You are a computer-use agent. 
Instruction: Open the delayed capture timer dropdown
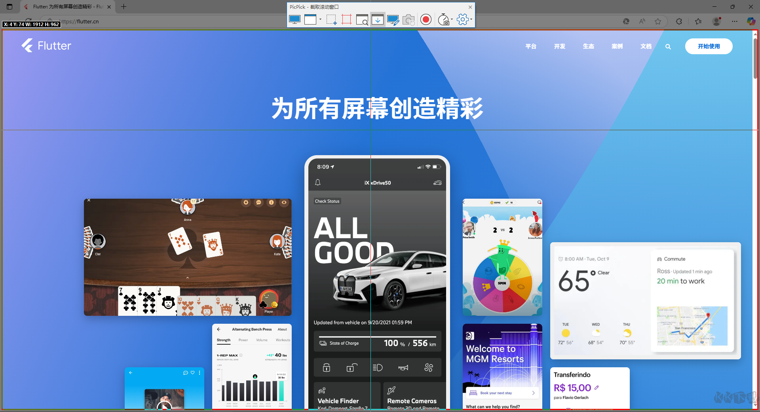[451, 19]
